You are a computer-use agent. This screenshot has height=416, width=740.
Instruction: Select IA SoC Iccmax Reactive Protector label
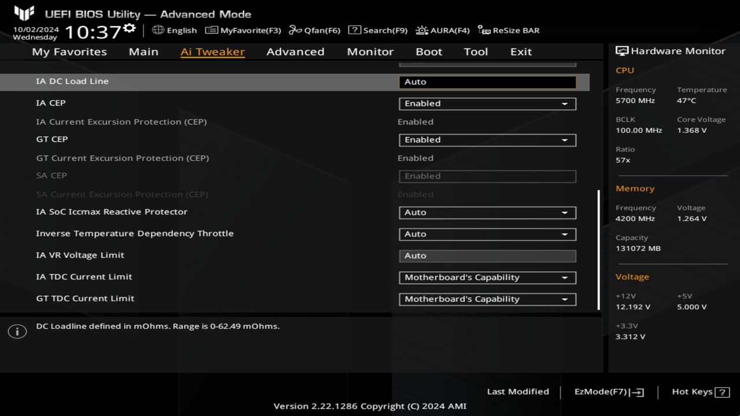[112, 212]
